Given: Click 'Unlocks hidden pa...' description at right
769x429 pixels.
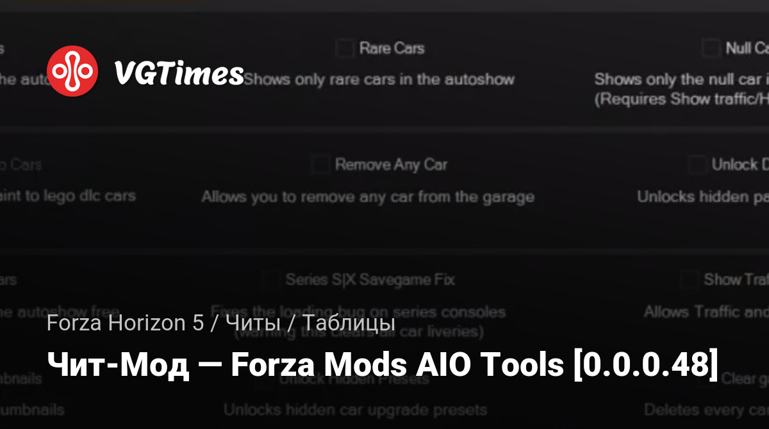Looking at the screenshot, I should click(703, 197).
